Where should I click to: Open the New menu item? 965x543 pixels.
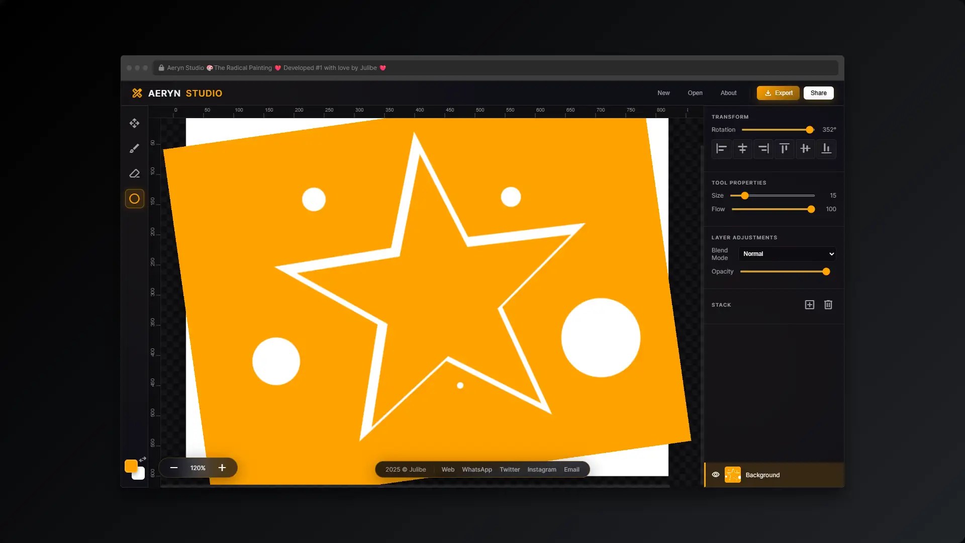(663, 93)
